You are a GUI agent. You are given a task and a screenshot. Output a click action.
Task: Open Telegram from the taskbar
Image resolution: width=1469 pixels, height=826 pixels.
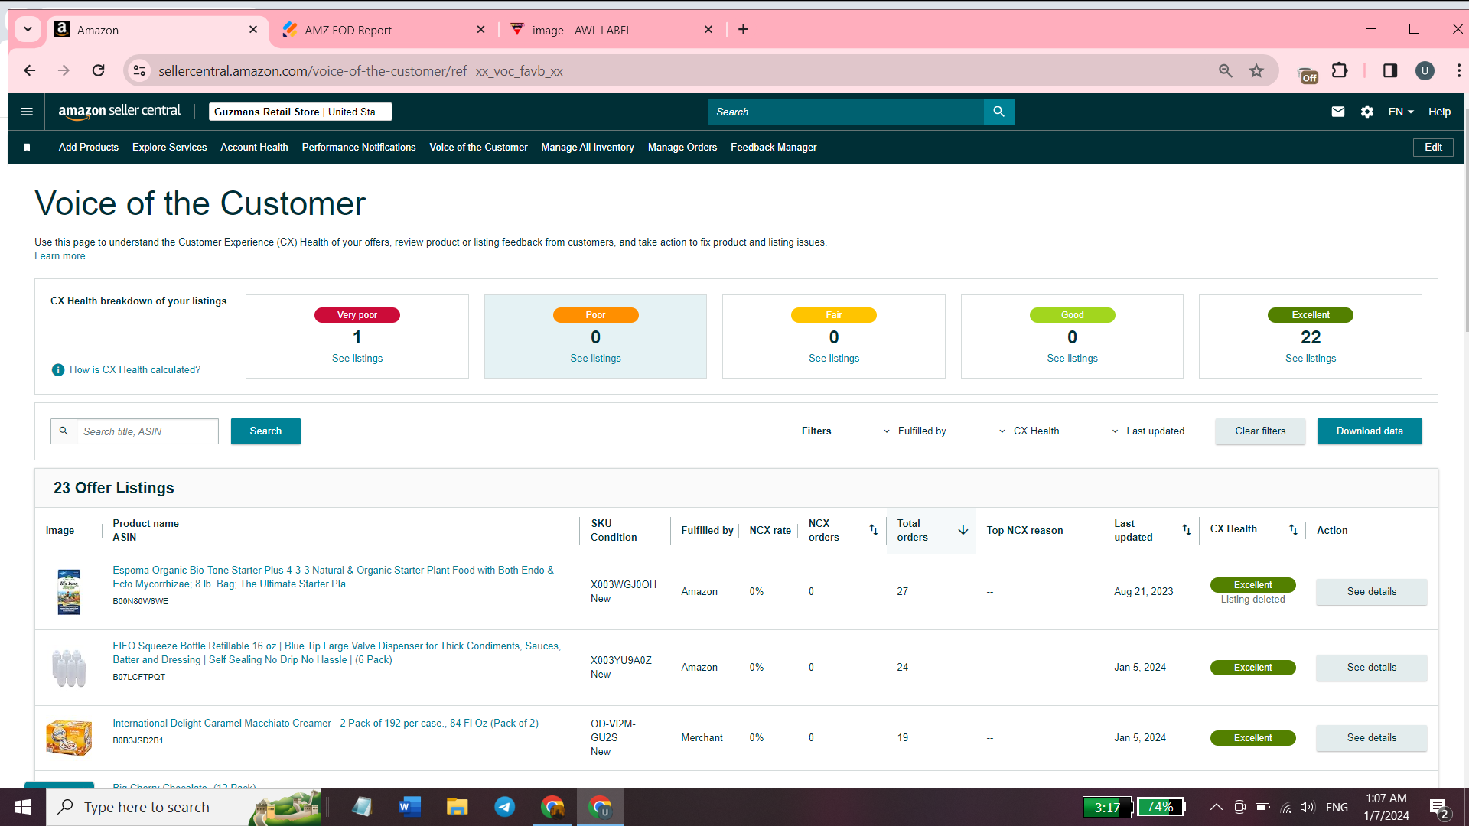505,807
